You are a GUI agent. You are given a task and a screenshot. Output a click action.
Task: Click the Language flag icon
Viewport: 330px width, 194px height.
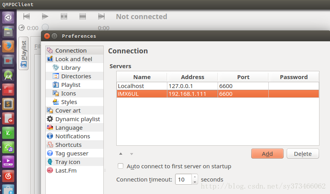point(50,128)
